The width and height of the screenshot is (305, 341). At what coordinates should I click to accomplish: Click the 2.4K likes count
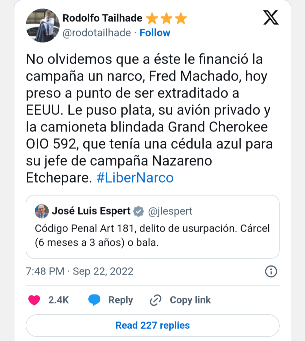(58, 300)
